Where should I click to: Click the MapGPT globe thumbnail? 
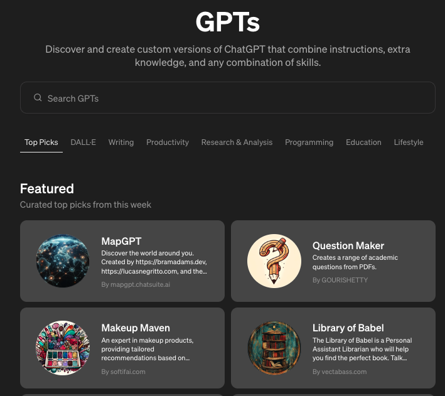[63, 260]
